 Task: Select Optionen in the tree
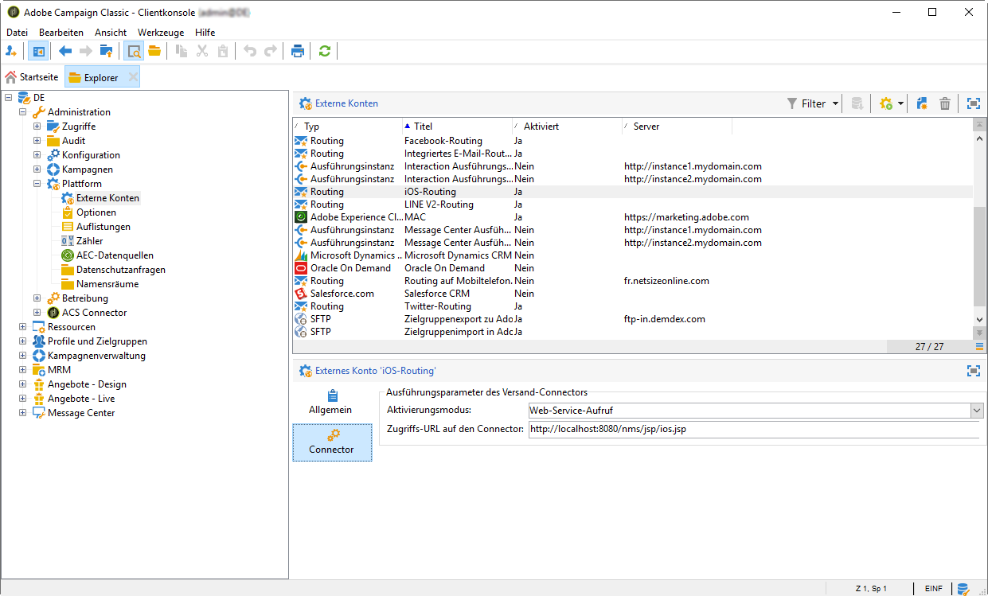click(x=96, y=212)
